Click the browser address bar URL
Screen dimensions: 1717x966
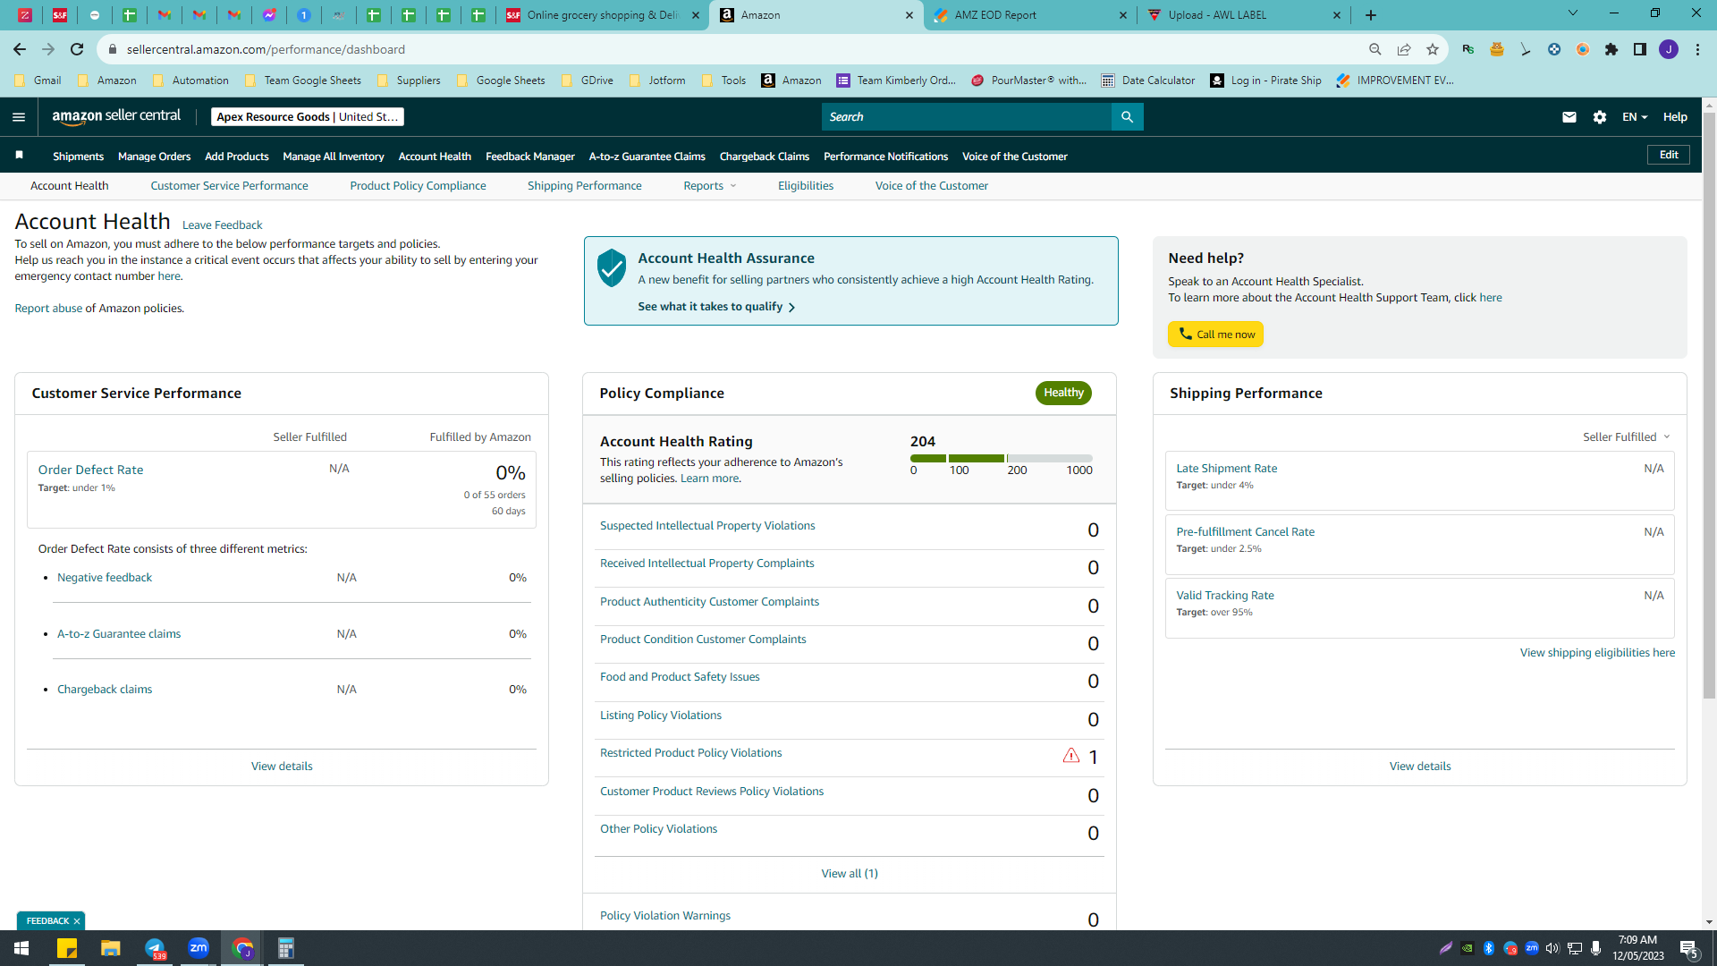point(266,49)
